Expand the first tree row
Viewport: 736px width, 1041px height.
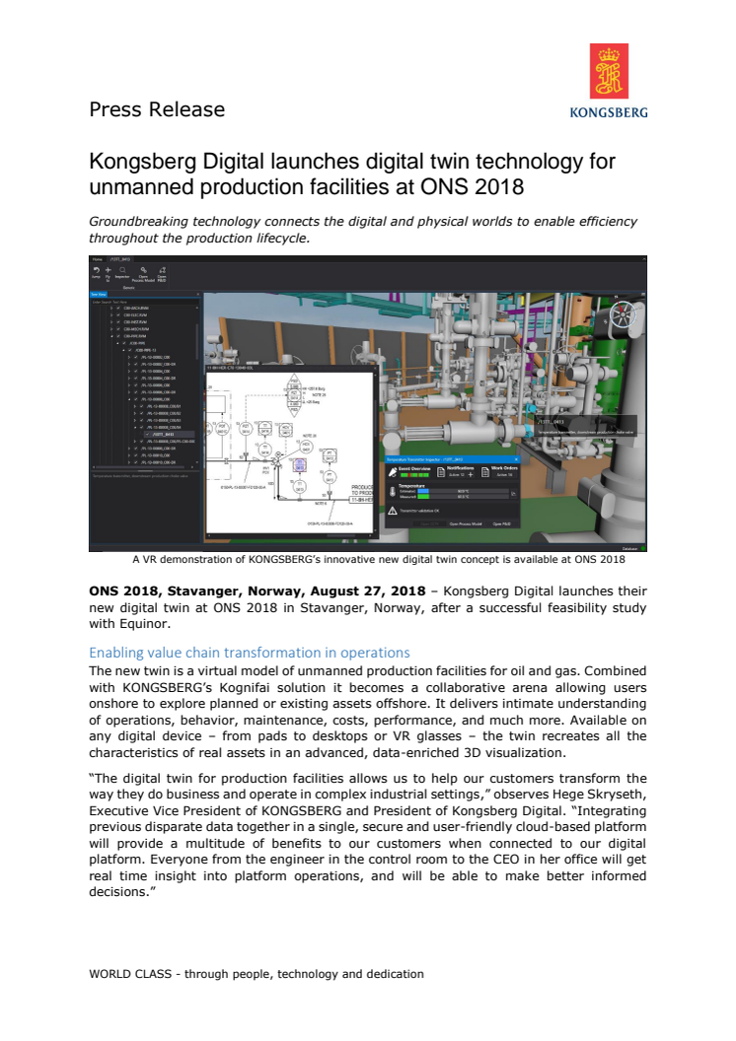(x=111, y=308)
